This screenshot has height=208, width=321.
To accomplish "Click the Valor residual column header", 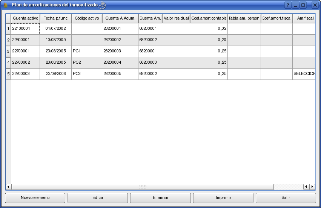I will coord(176,18).
